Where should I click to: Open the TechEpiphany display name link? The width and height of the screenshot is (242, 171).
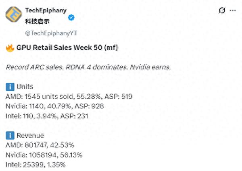coord(46,10)
